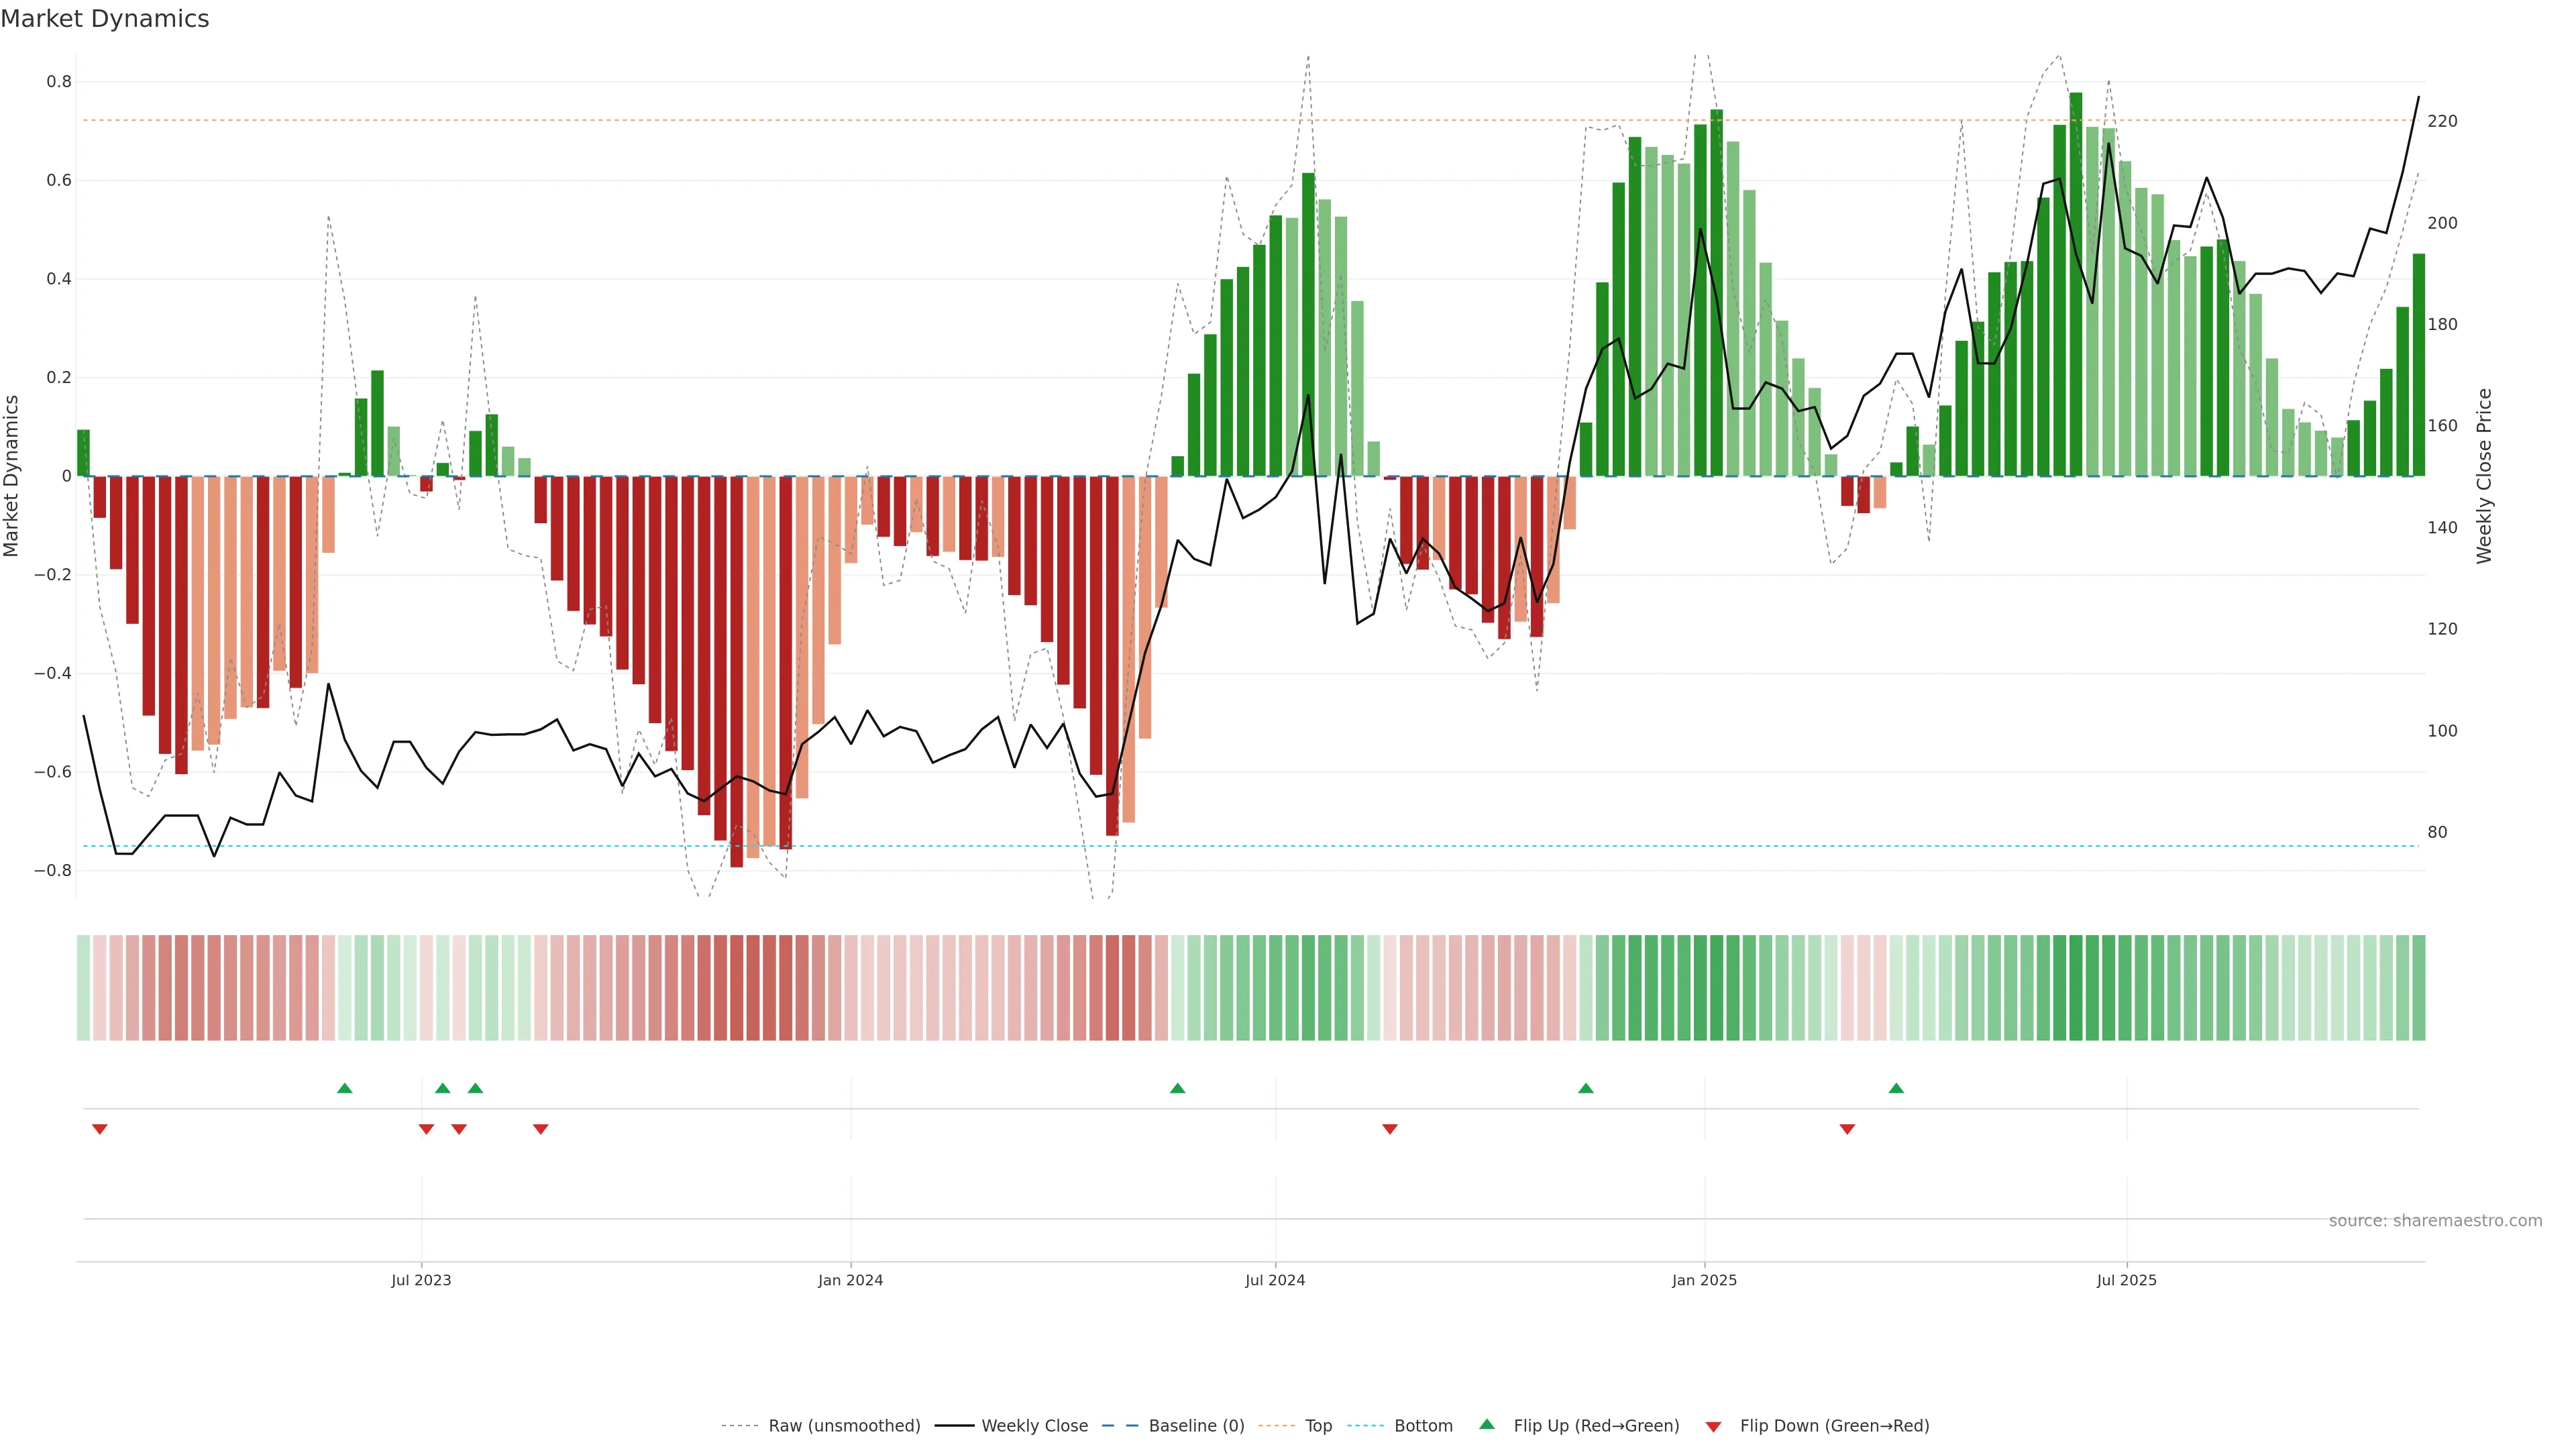Click the leftmost green flip-up triangle marker
The width and height of the screenshot is (2576, 1449).
point(345,1088)
